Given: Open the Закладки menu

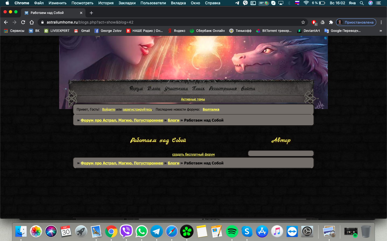Looking at the screenshot, I should point(127,3).
